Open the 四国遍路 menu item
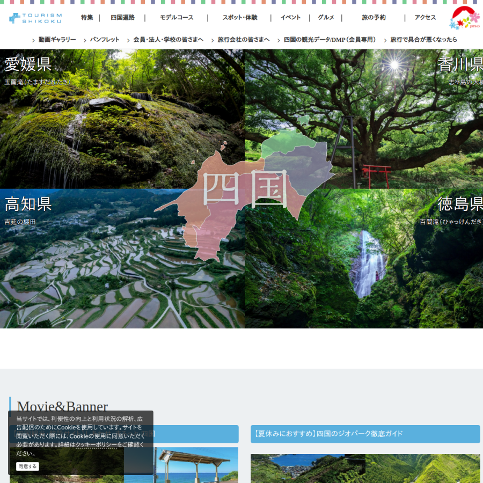 pos(122,18)
